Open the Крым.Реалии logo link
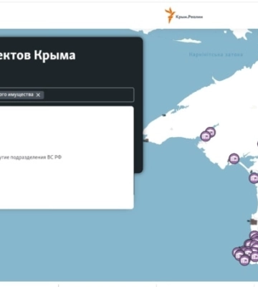The image size is (258, 287). coord(183,16)
